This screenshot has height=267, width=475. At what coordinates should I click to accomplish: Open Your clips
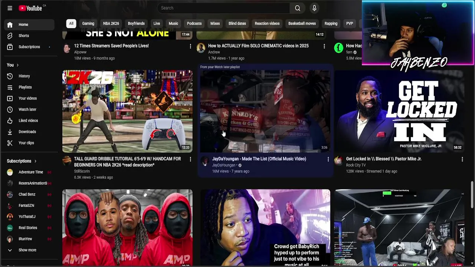(x=29, y=143)
